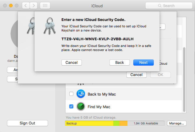The height and width of the screenshot is (132, 195).
Task: Uncheck the Find My Mac checkbox
Action: pyautogui.click(x=71, y=107)
